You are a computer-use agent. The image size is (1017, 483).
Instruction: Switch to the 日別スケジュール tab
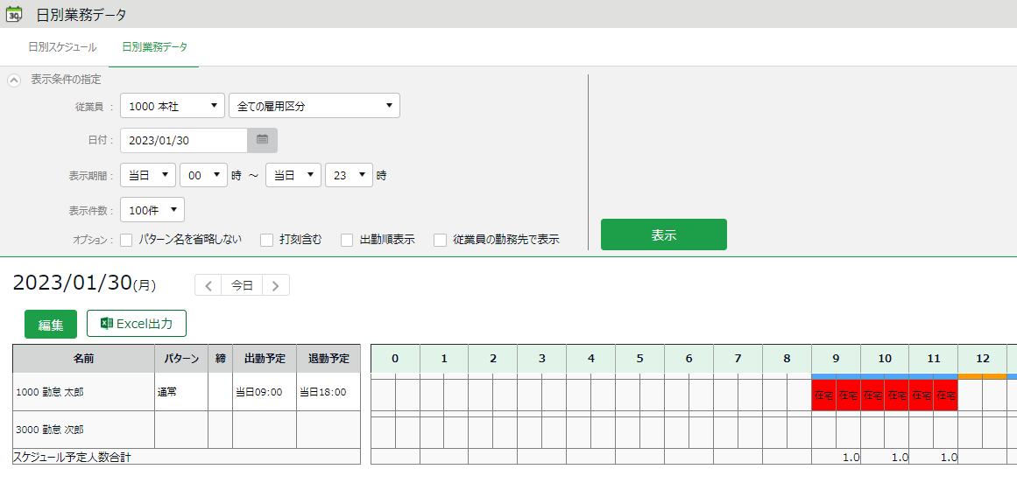[62, 47]
